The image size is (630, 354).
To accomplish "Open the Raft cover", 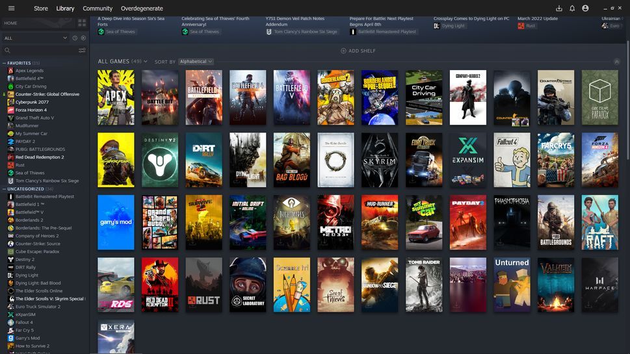I will point(600,222).
